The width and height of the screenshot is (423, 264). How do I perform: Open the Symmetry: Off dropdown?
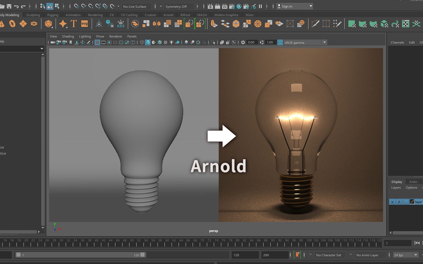[179, 6]
